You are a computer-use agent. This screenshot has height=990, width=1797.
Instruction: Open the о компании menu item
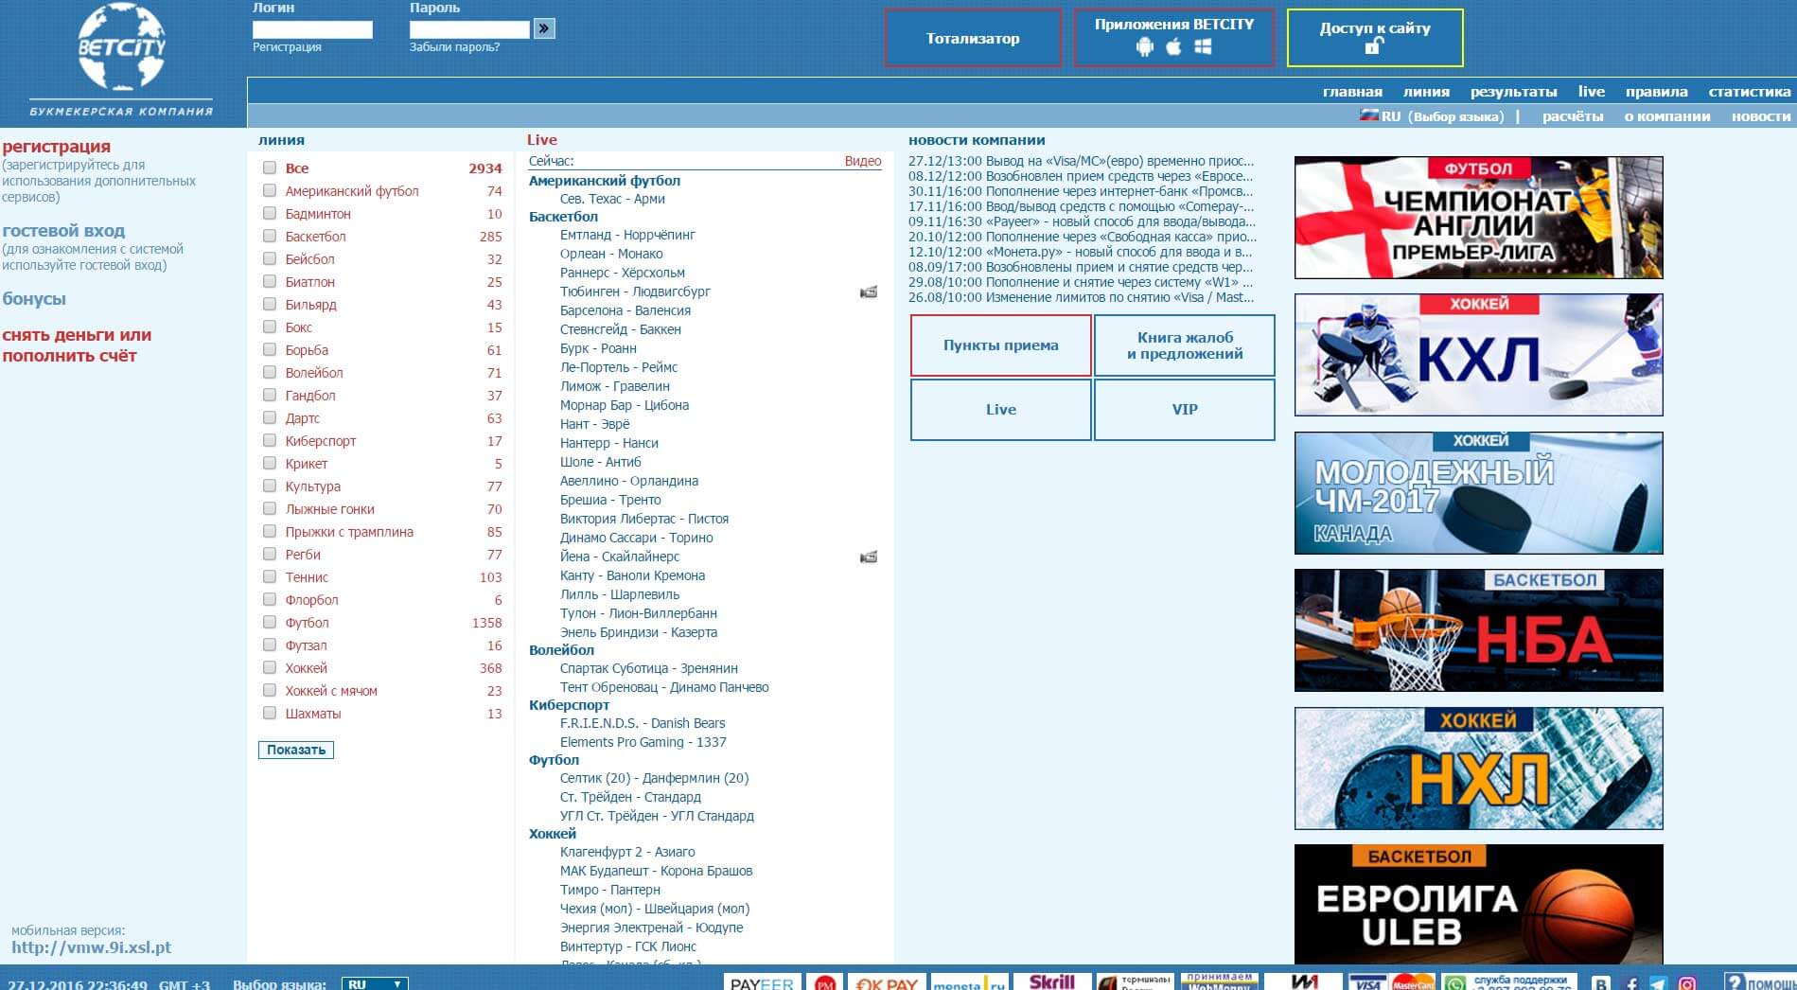(x=1667, y=116)
